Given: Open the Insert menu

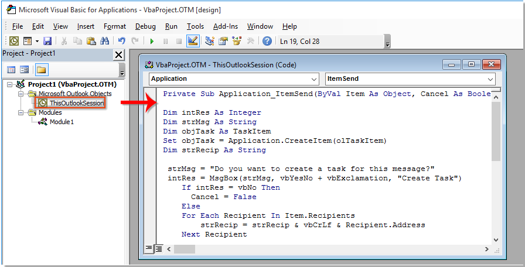Looking at the screenshot, I should [x=86, y=26].
